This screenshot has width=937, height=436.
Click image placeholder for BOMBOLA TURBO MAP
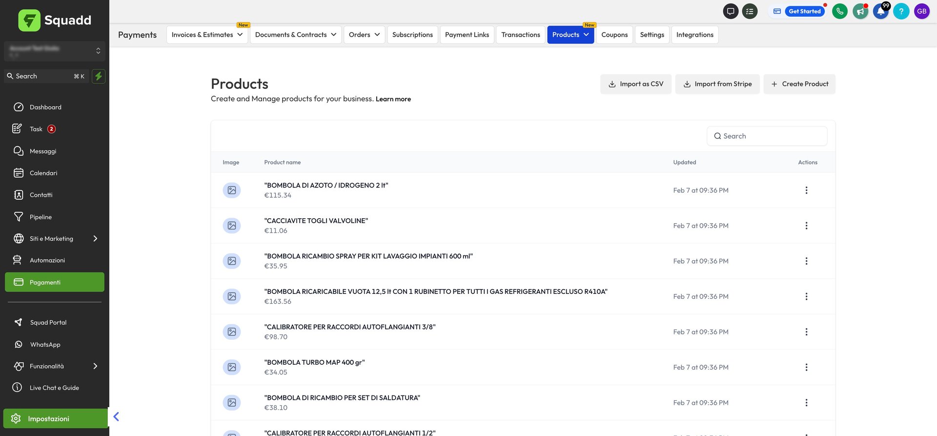coord(232,367)
